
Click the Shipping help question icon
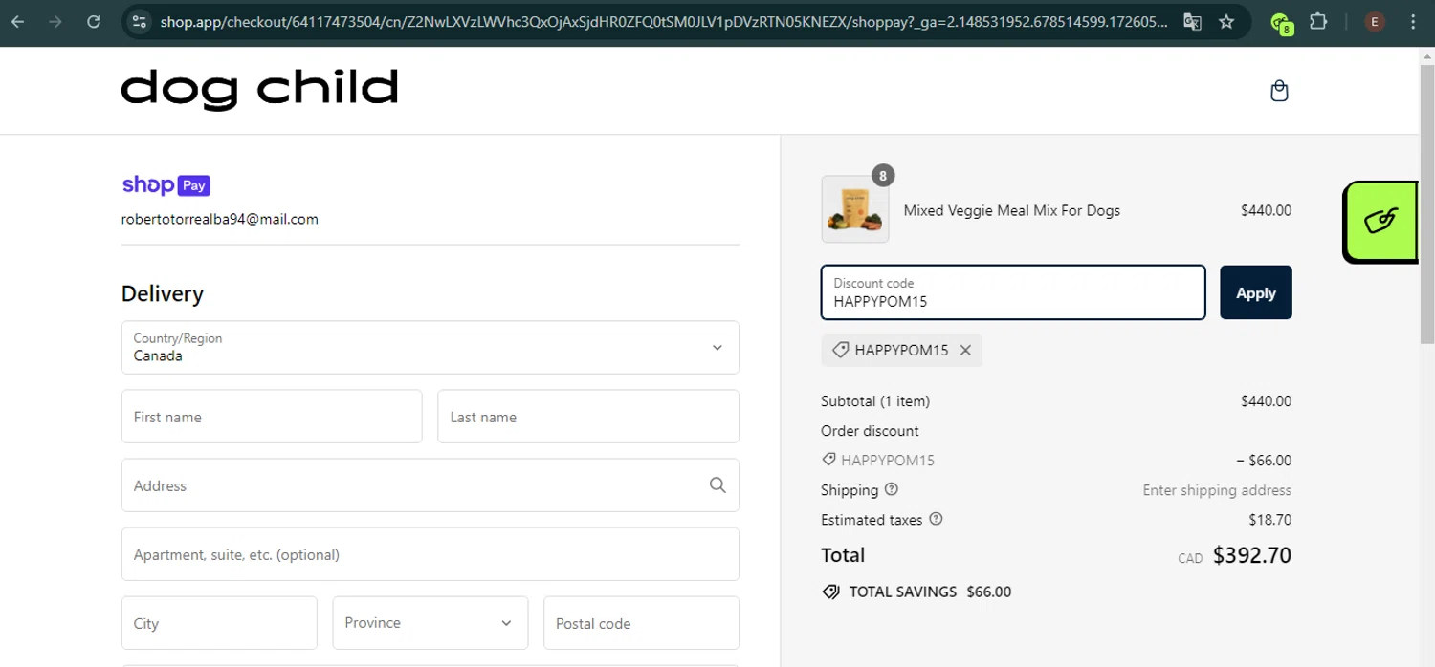point(892,489)
